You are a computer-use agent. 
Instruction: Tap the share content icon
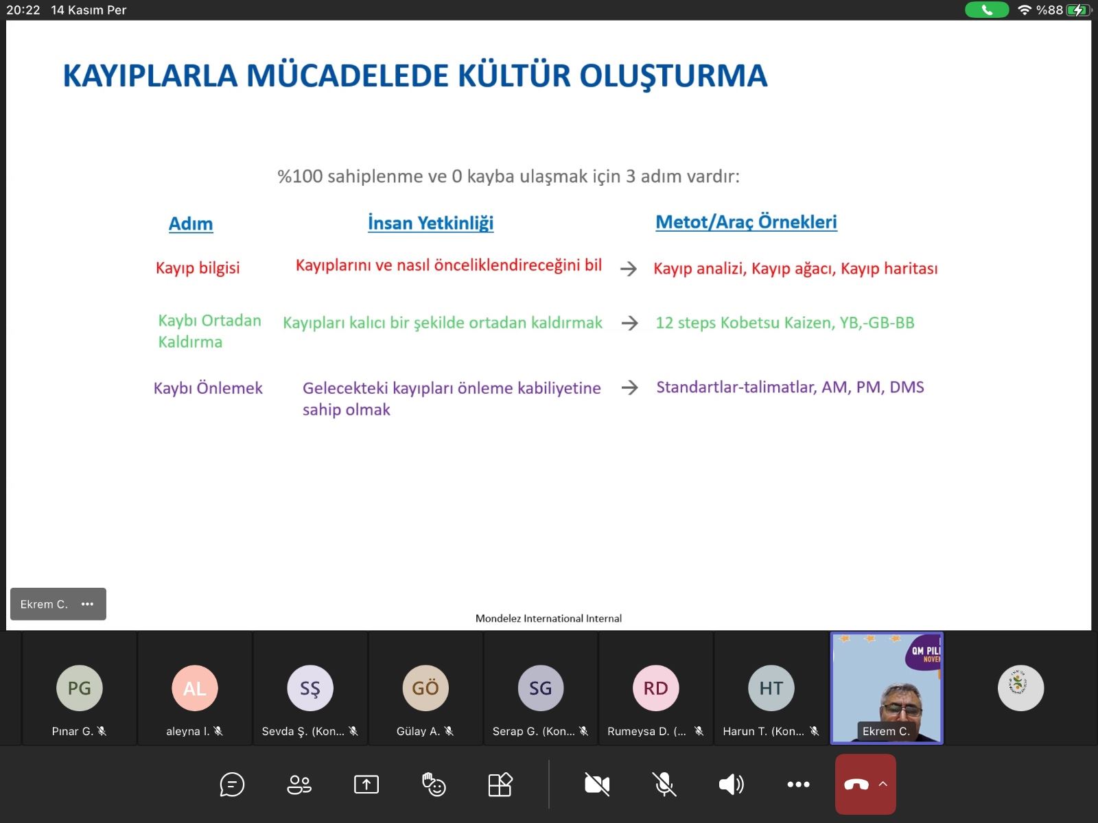pos(366,784)
